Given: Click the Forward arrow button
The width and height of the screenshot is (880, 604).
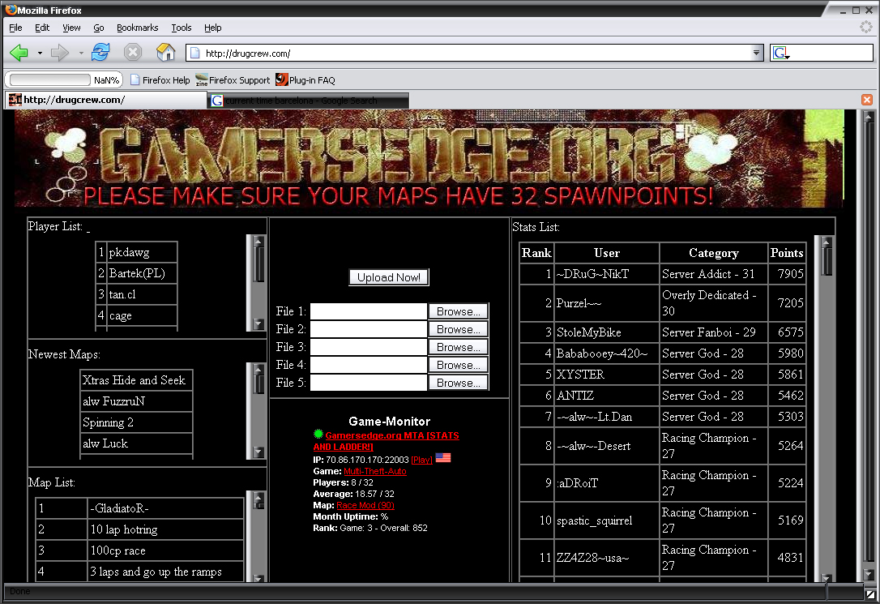Looking at the screenshot, I should (x=60, y=54).
